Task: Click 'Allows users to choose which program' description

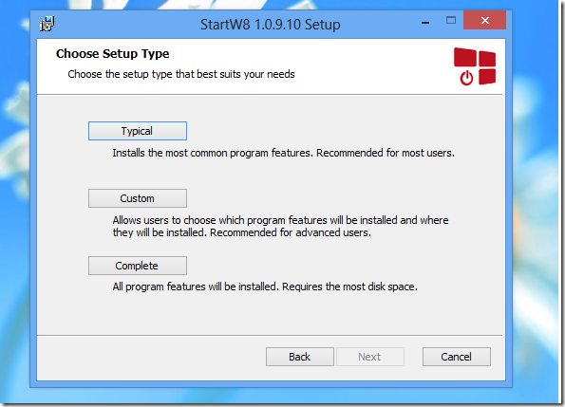Action: (281, 227)
